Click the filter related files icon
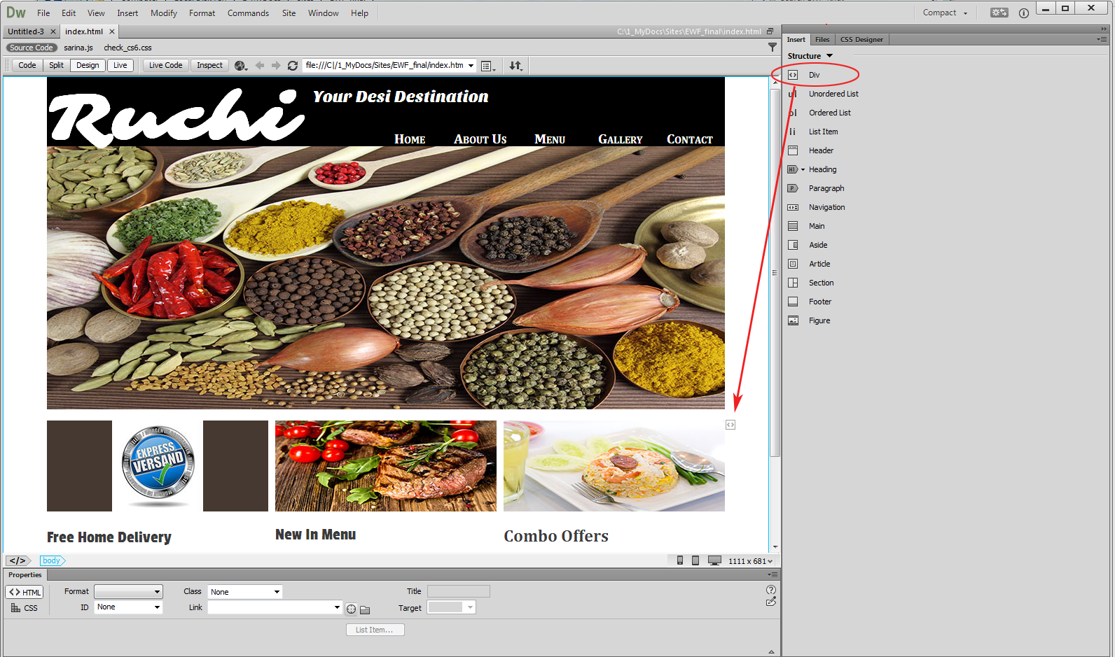Image resolution: width=1115 pixels, height=657 pixels. 773,48
